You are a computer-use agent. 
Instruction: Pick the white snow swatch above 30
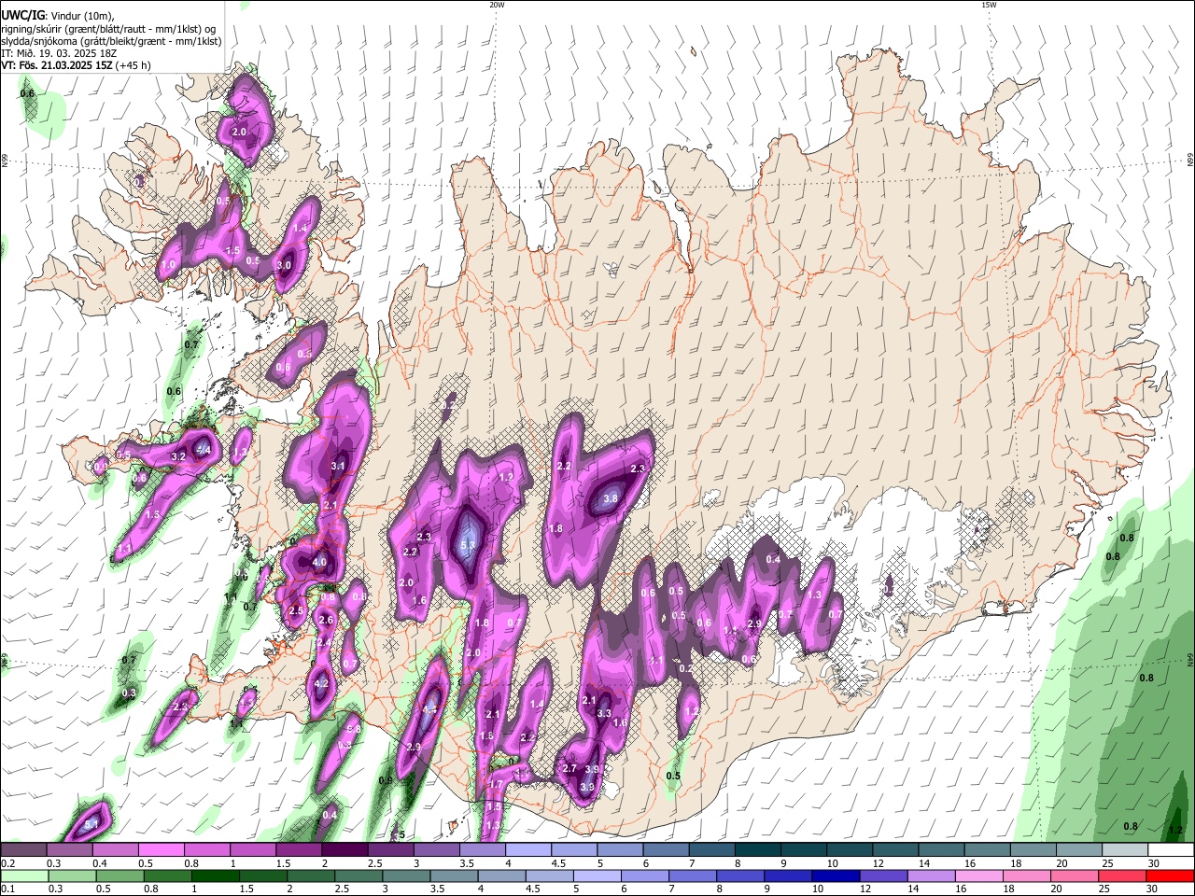[1172, 850]
